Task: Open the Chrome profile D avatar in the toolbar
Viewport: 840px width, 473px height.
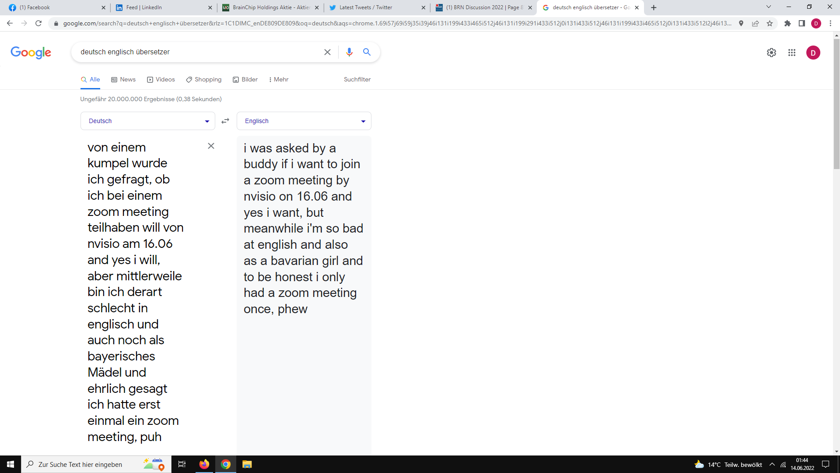Action: pos(816,23)
